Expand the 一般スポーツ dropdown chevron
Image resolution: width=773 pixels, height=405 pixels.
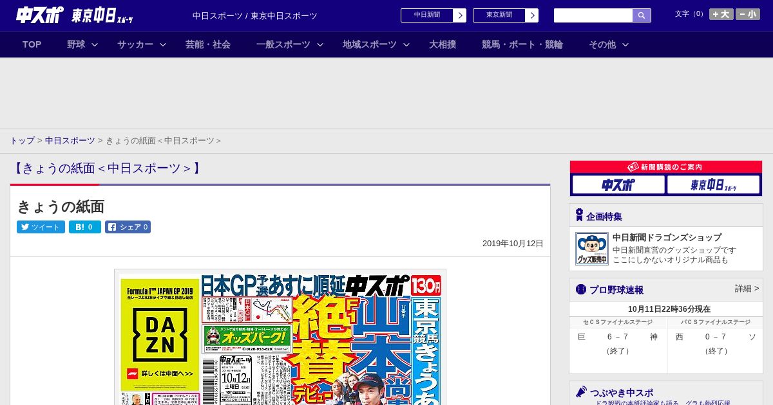[x=320, y=44]
